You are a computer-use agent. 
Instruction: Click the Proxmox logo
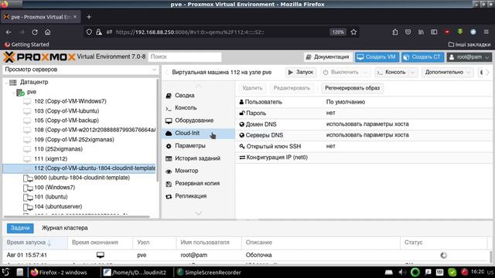(x=39, y=57)
